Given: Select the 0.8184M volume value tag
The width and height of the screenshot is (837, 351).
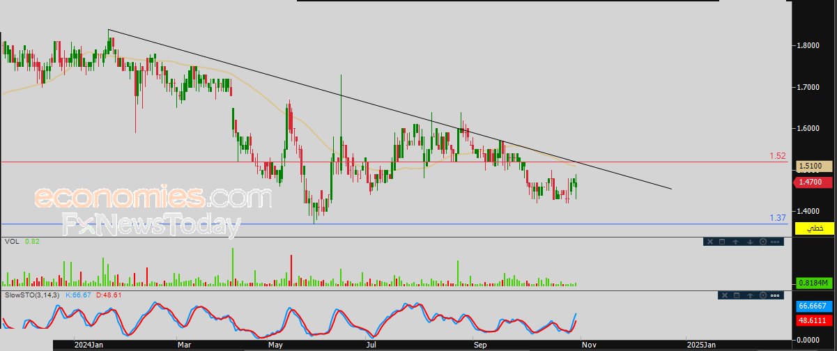Looking at the screenshot, I should point(815,283).
